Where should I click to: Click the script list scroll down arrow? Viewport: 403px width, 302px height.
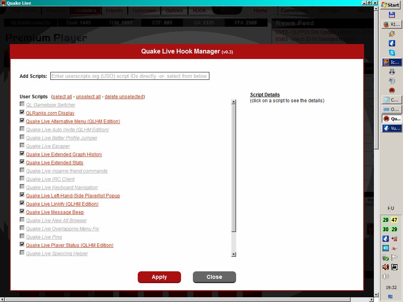234,254
